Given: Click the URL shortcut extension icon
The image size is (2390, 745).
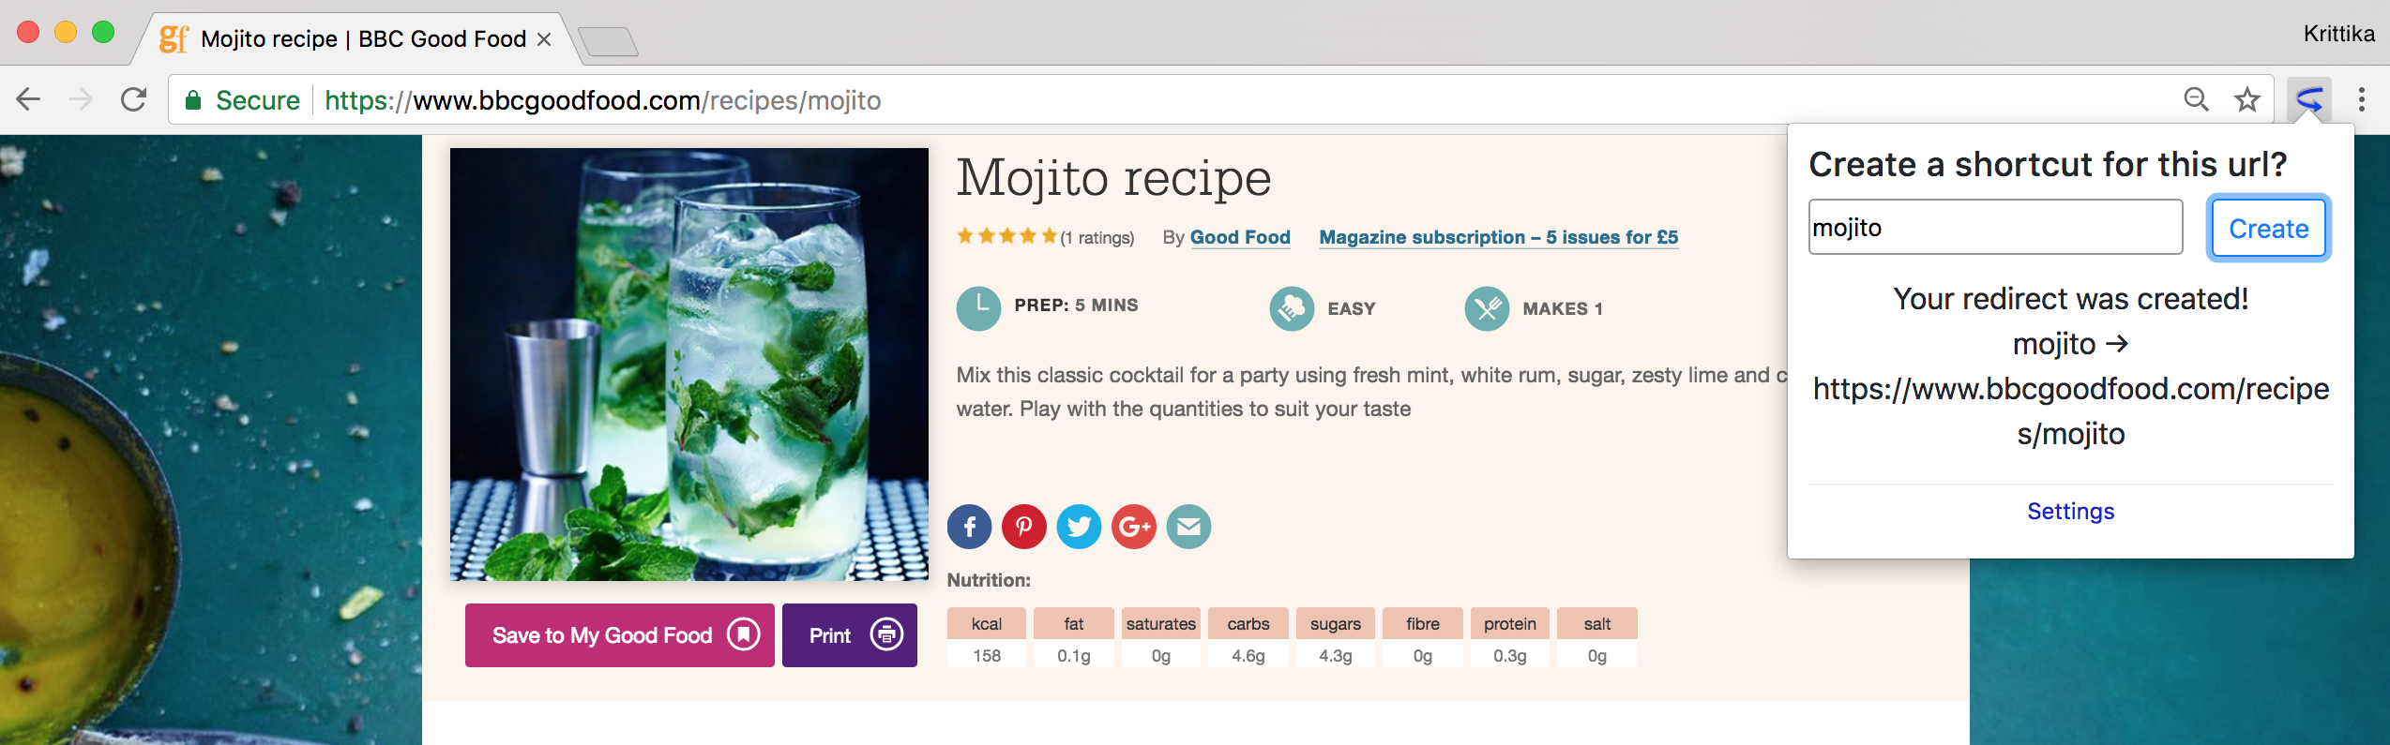Looking at the screenshot, I should (x=2308, y=99).
